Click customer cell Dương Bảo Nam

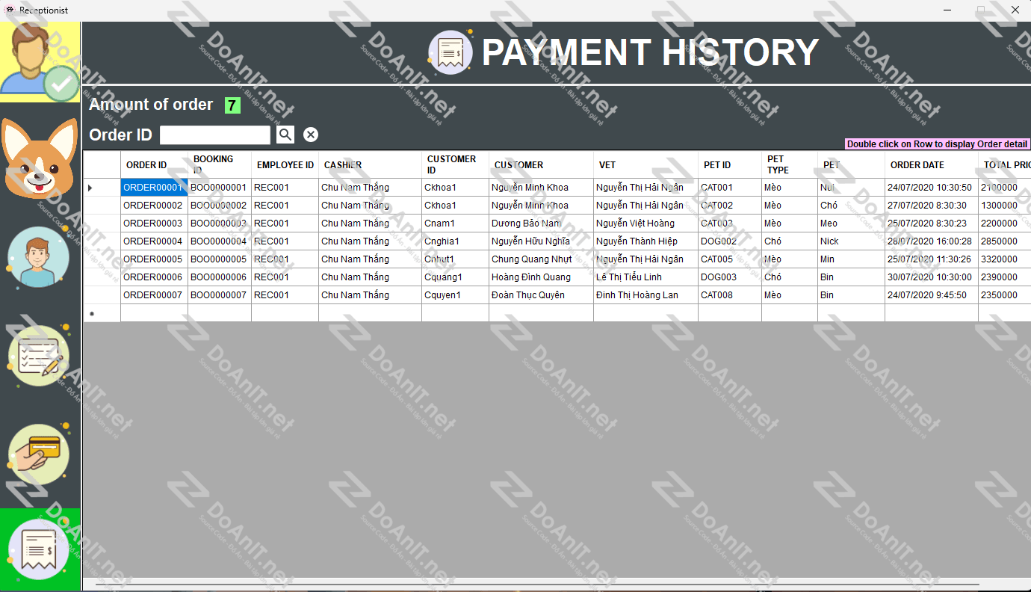[x=541, y=223]
